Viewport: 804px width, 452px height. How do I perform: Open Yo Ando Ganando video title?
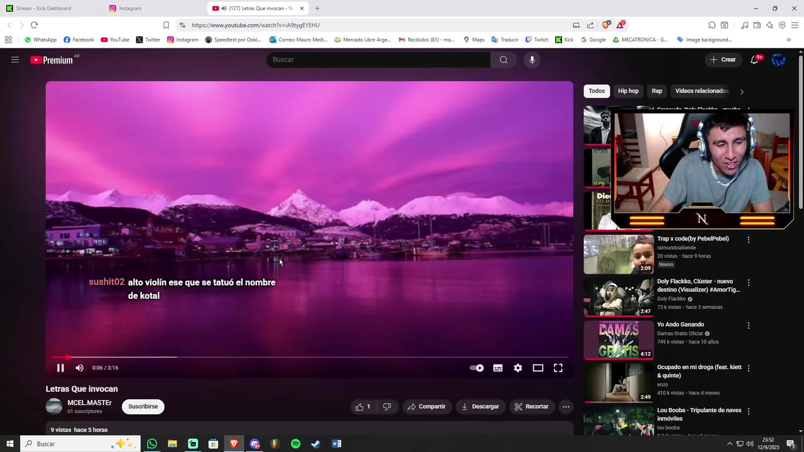pos(681,325)
